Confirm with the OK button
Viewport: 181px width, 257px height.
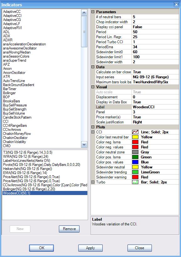[41, 248]
